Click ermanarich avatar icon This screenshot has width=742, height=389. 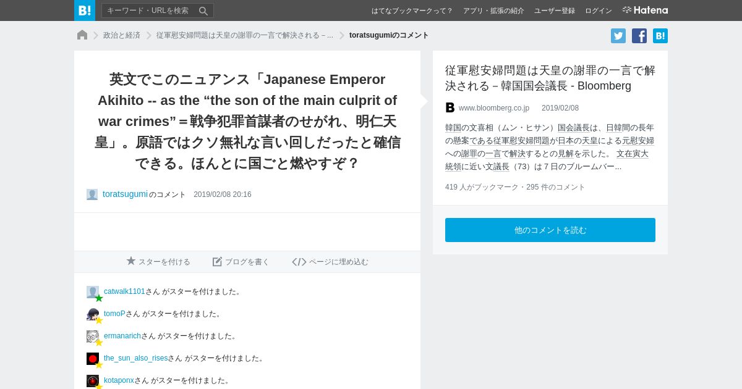click(93, 337)
